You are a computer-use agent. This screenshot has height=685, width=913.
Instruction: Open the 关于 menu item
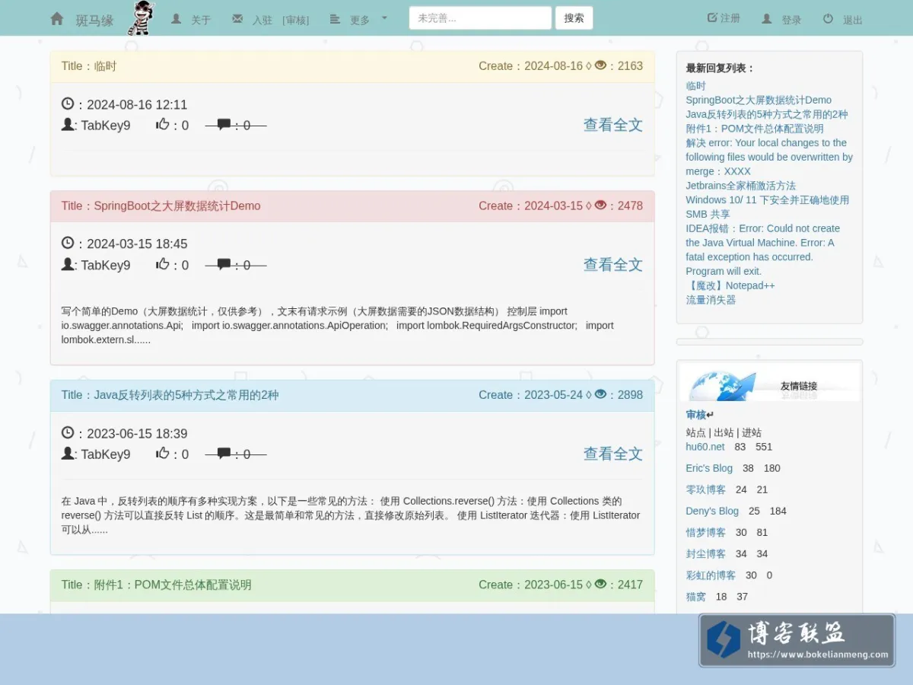[191, 19]
